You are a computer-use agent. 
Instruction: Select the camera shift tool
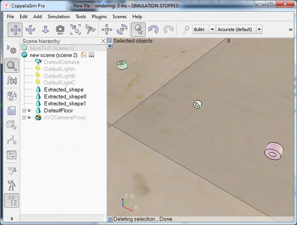point(45,30)
